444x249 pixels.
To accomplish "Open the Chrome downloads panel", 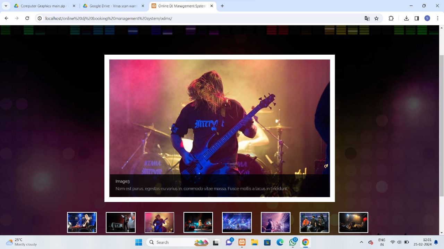I will coord(406,18).
